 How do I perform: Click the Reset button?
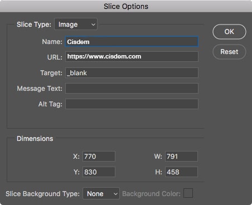pos(229,52)
